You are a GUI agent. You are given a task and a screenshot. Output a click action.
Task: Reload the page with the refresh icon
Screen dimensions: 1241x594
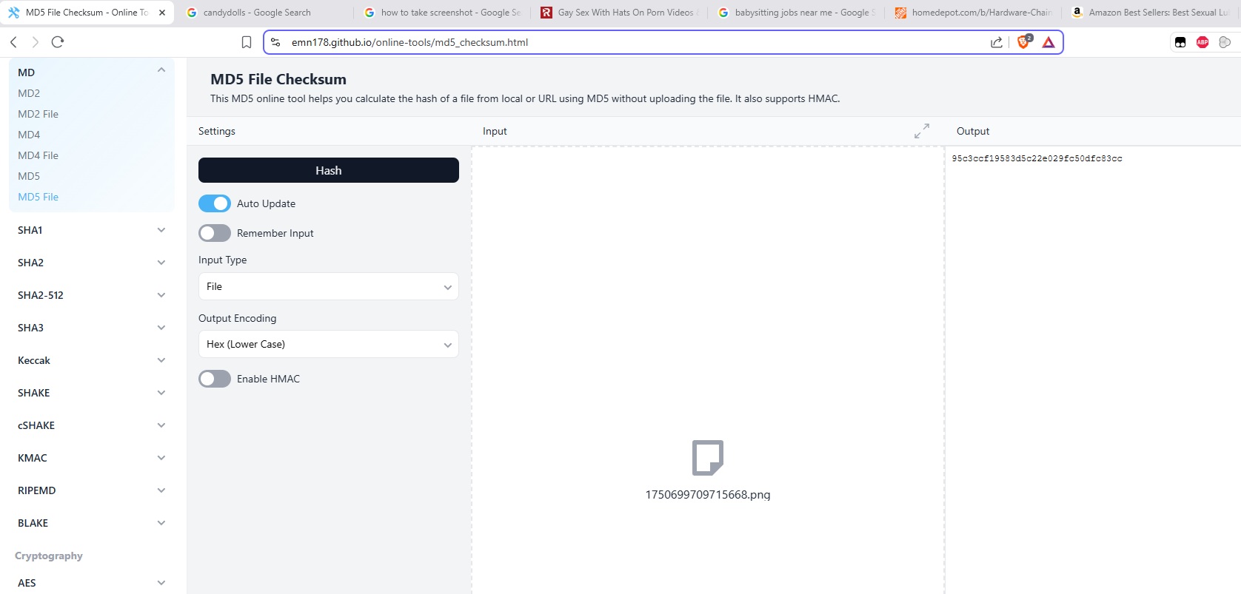coord(58,42)
